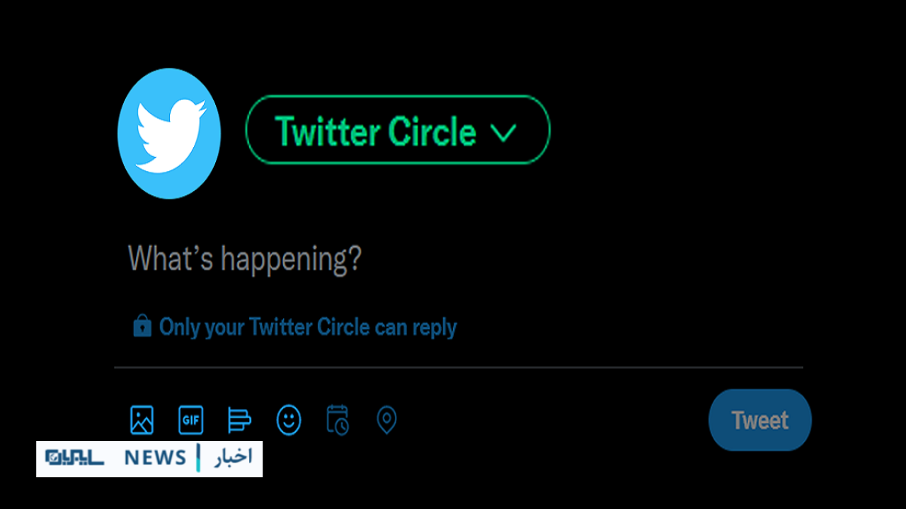906x509 pixels.
Task: Tag a location with pin icon
Action: coord(386,420)
